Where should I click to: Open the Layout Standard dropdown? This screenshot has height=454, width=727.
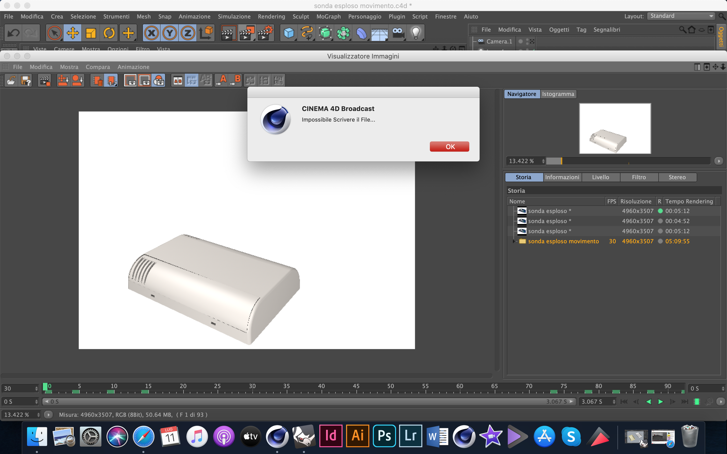pos(681,16)
